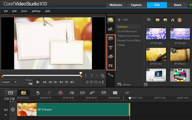Select ScoreFitter Music folder
The image size is (192, 120).
(127, 31)
